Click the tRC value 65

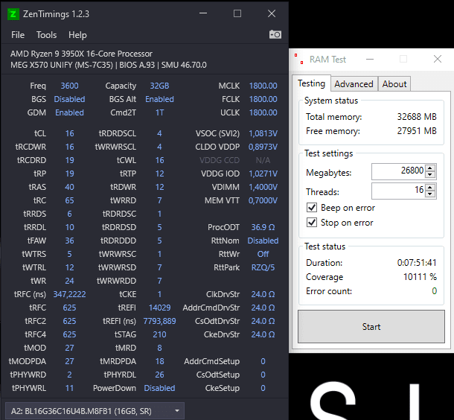click(x=69, y=200)
